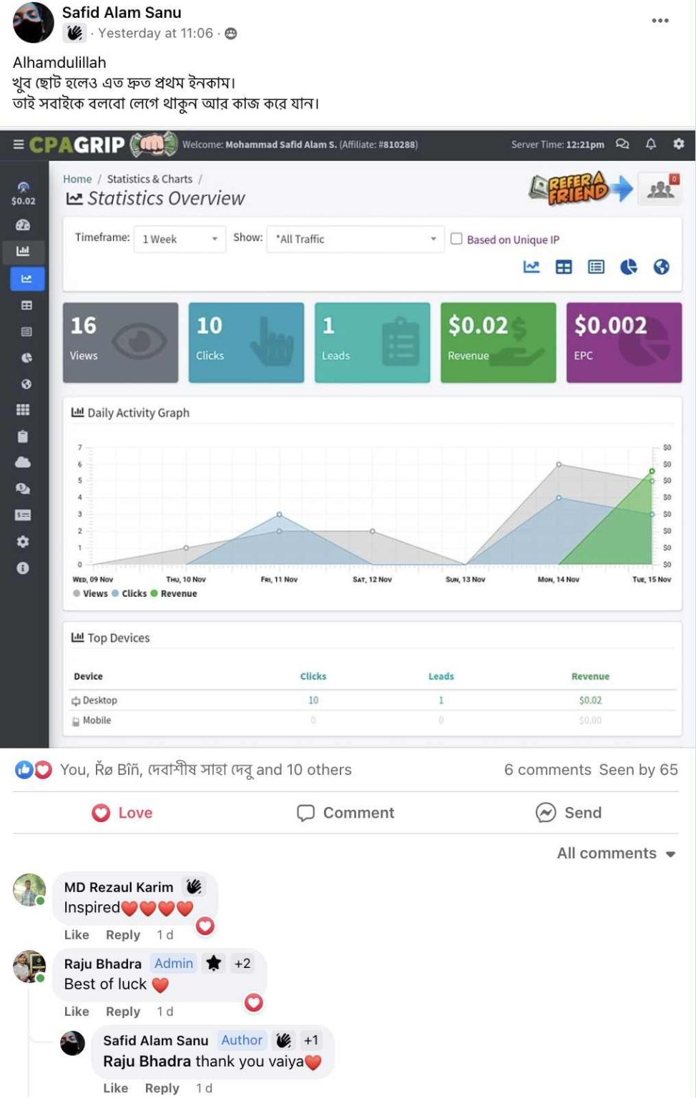Click Reply under MD Rezaul Karim's comment
The image size is (696, 1098).
coord(123,935)
